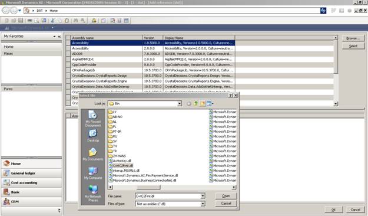Screen dimensions: 368x216
Task: Open the CRM module
Action: coord(31,202)
